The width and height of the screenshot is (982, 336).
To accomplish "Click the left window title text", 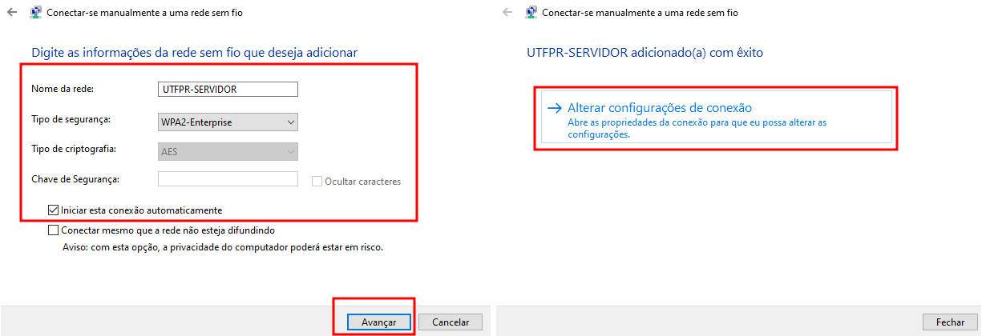I will [145, 13].
